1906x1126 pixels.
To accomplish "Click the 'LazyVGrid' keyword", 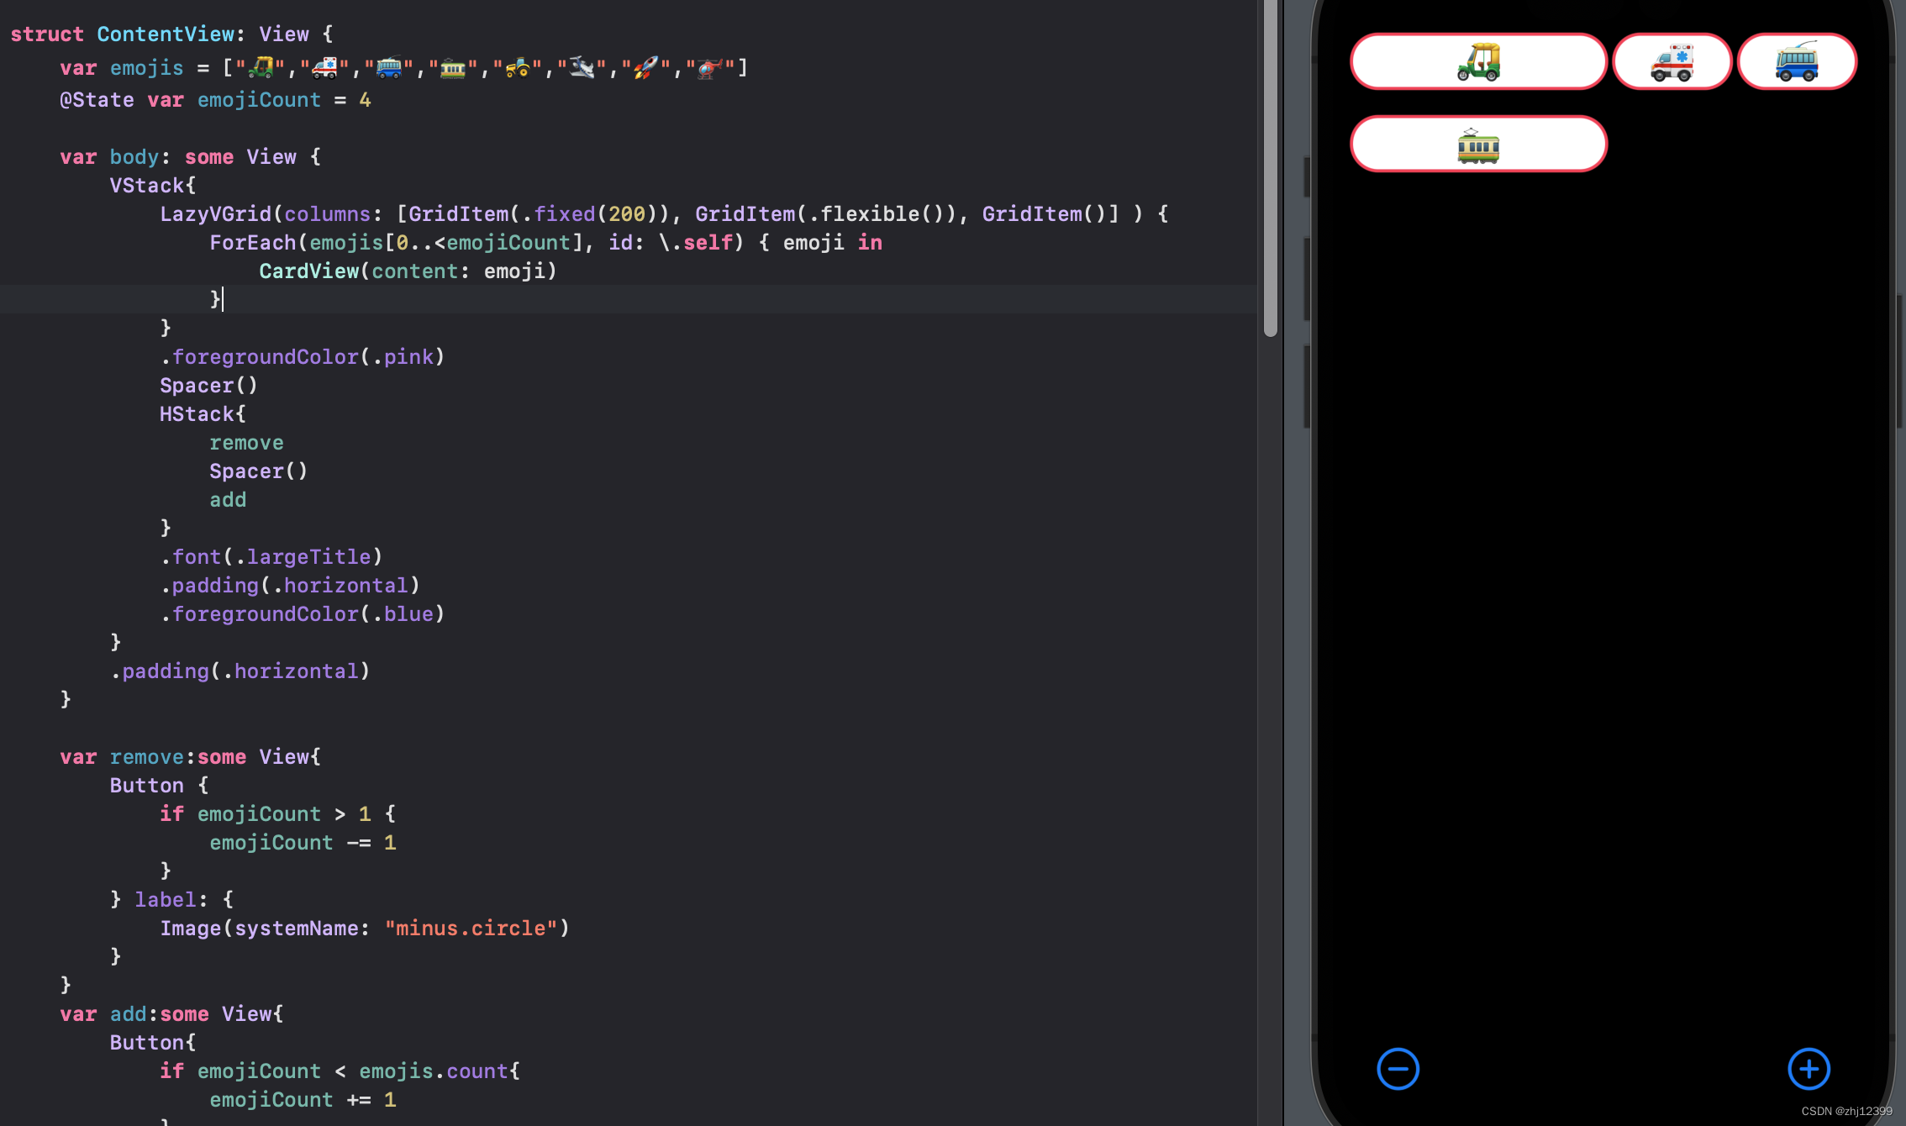I will point(216,214).
